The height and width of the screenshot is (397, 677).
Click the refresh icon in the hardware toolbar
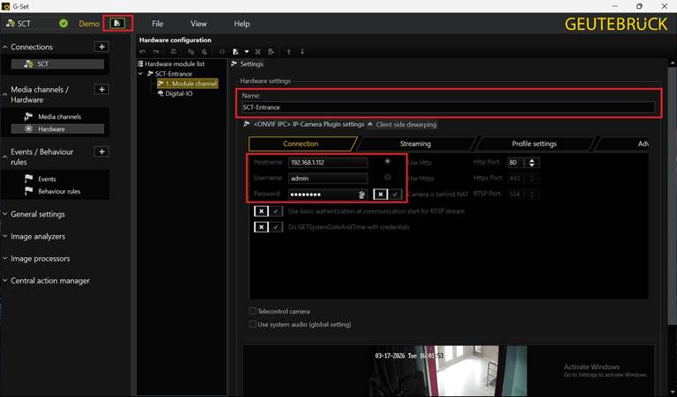coord(222,52)
